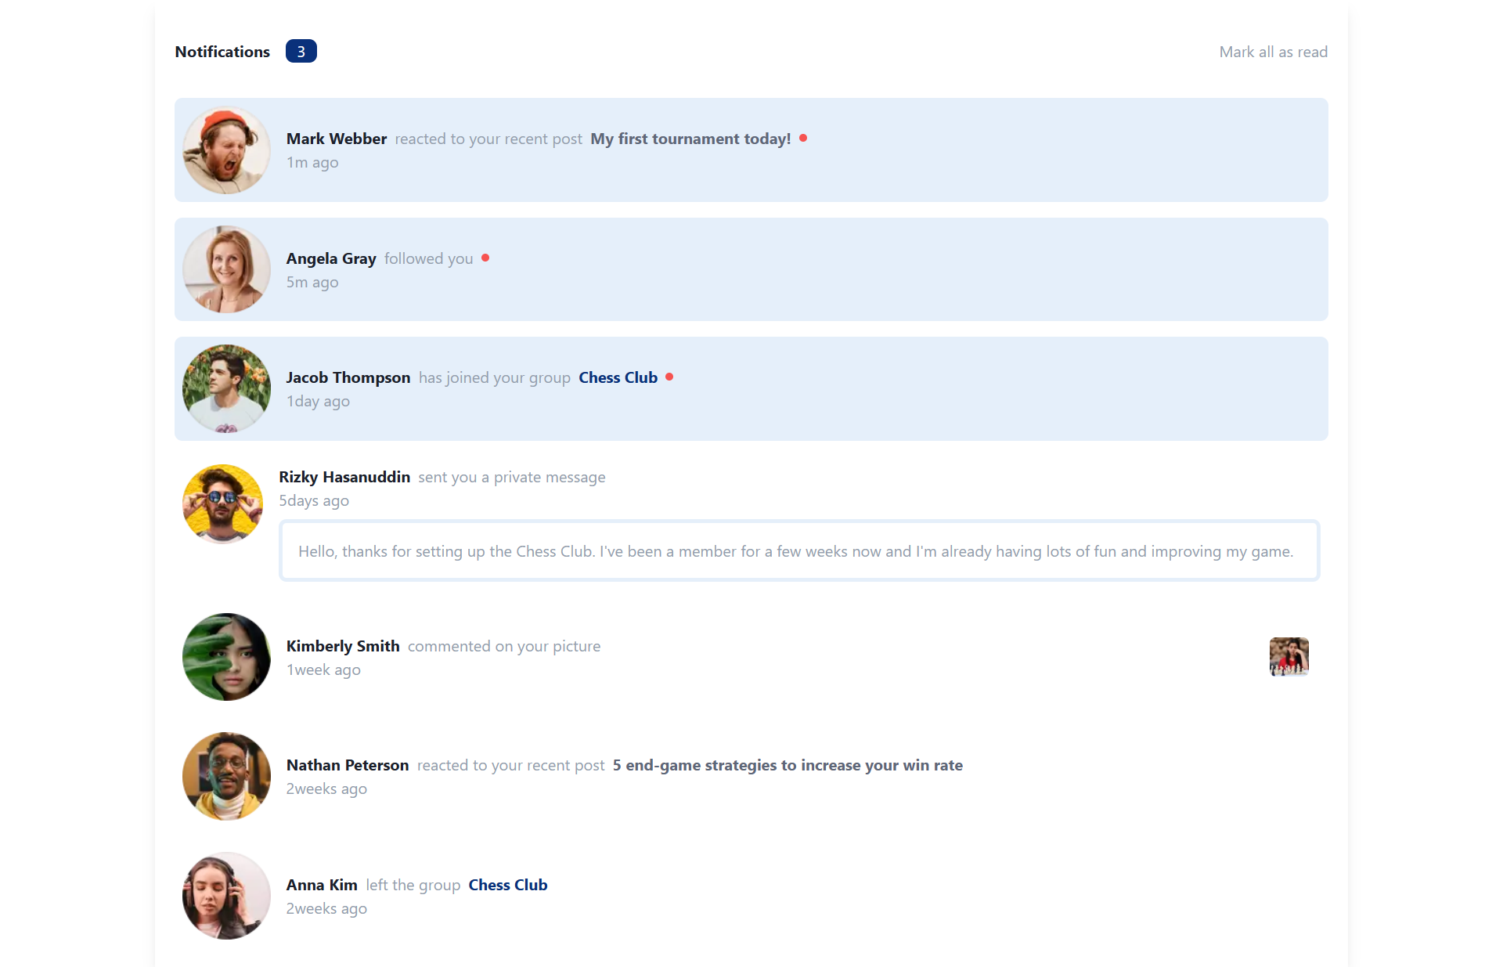Click Anna Kim's avatar
The image size is (1503, 967).
226,896
